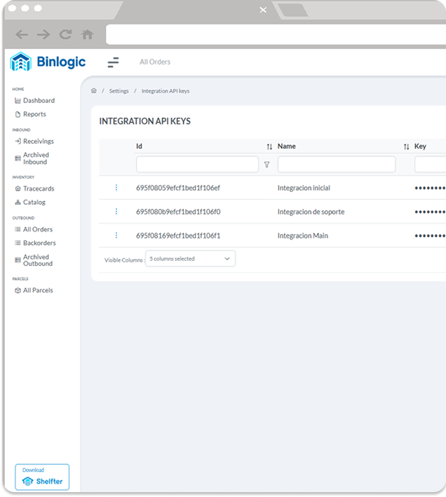The image size is (446, 497).
Task: Click browser forward arrow
Action: (x=44, y=34)
